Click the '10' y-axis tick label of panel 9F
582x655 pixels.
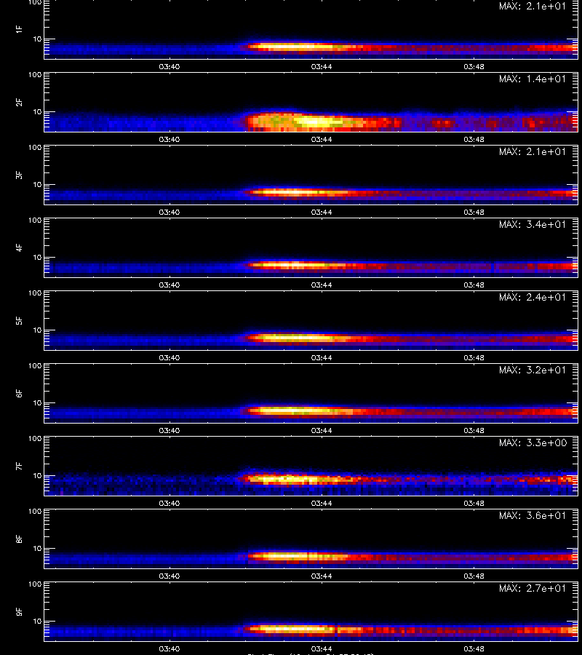point(37,622)
